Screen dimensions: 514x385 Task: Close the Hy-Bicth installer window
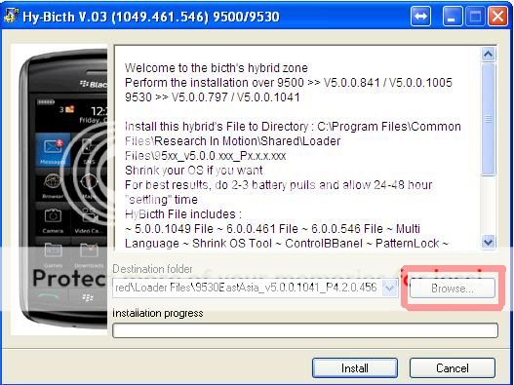497,16
